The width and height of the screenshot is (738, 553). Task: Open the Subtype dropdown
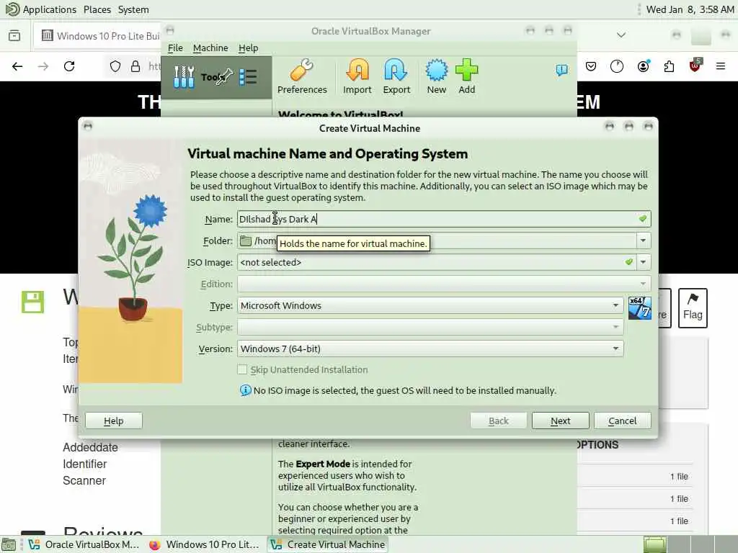tap(430, 328)
